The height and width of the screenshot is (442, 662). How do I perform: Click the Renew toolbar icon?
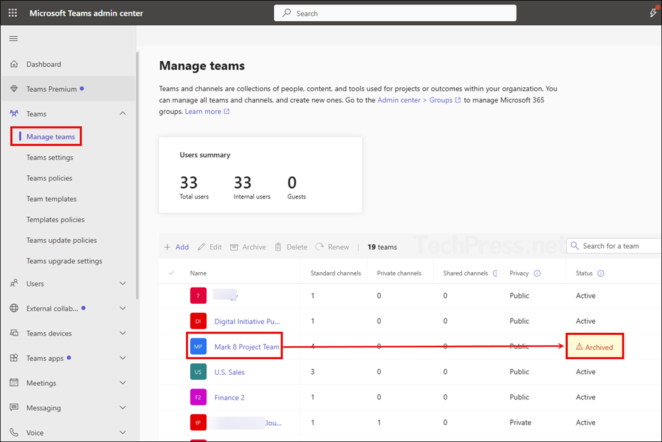click(x=332, y=246)
